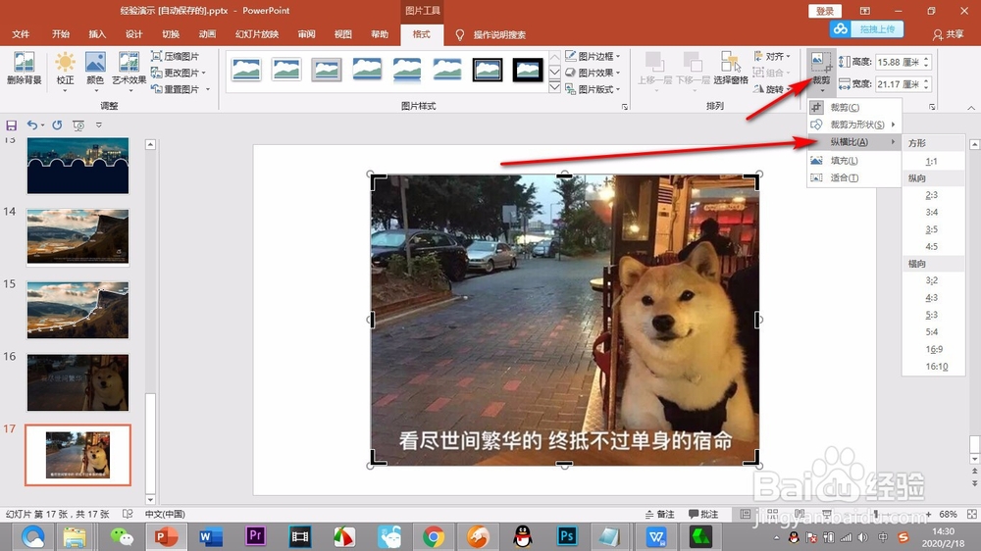
Task: Click the height (高度) input field
Action: (899, 62)
